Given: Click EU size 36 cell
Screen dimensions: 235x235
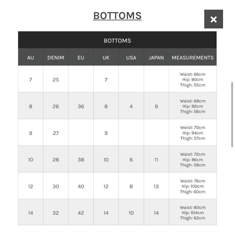Looking at the screenshot, I should point(81,106).
